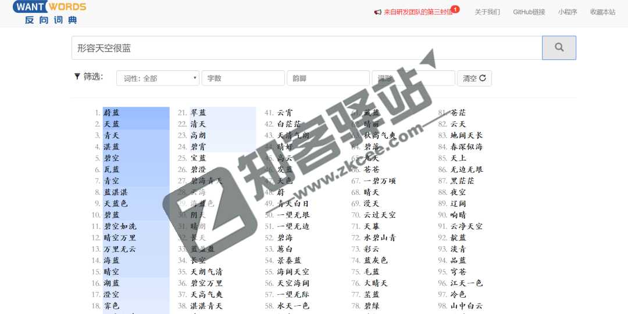Open the 小程序 menu item
This screenshot has height=314, width=628.
pyautogui.click(x=567, y=12)
